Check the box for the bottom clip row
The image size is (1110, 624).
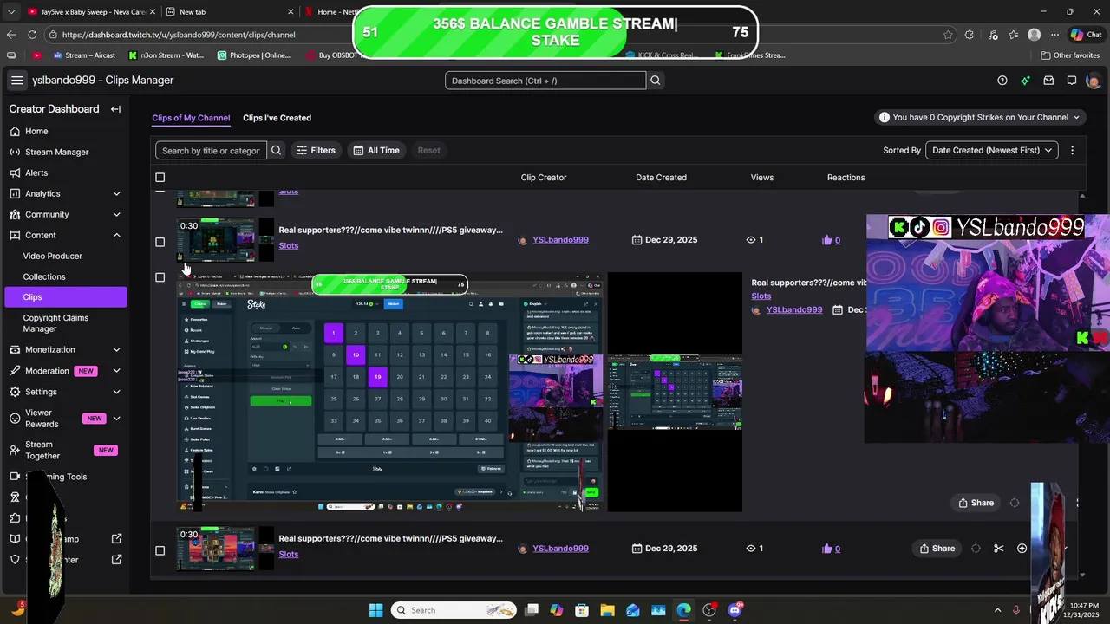click(160, 550)
